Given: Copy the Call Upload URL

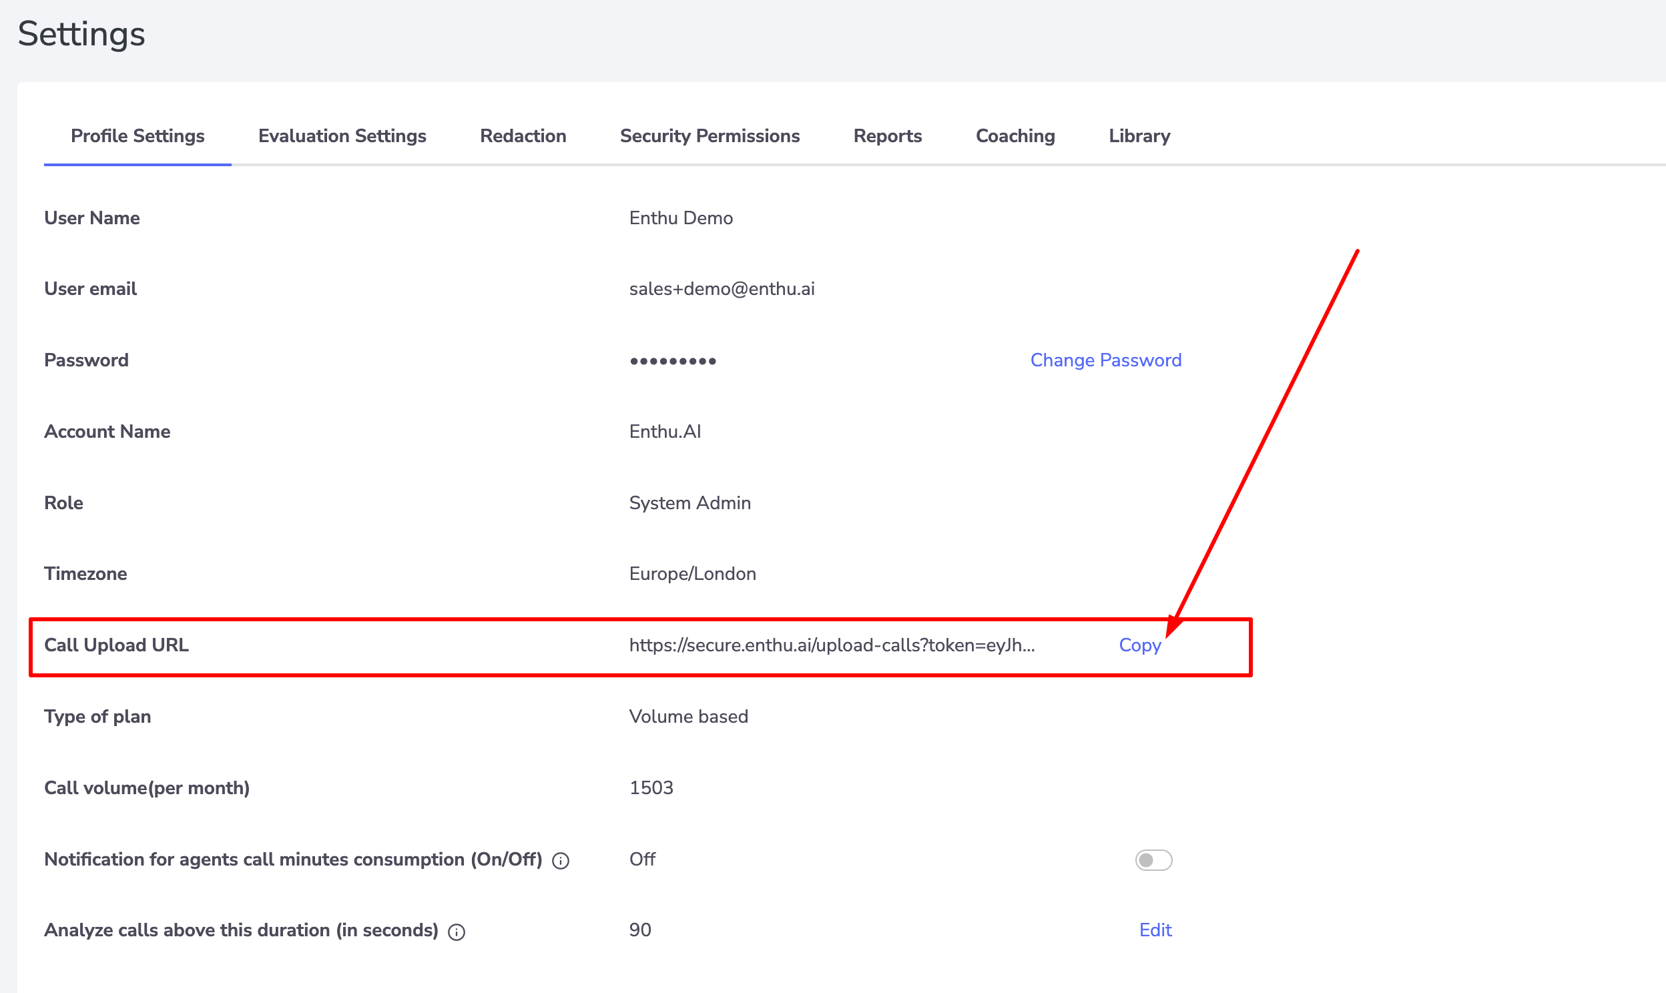Looking at the screenshot, I should coord(1139,645).
